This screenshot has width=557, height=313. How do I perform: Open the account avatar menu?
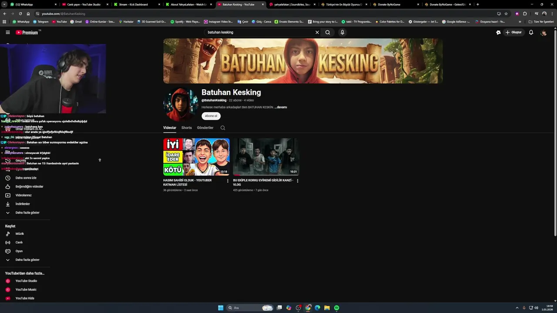tap(544, 33)
